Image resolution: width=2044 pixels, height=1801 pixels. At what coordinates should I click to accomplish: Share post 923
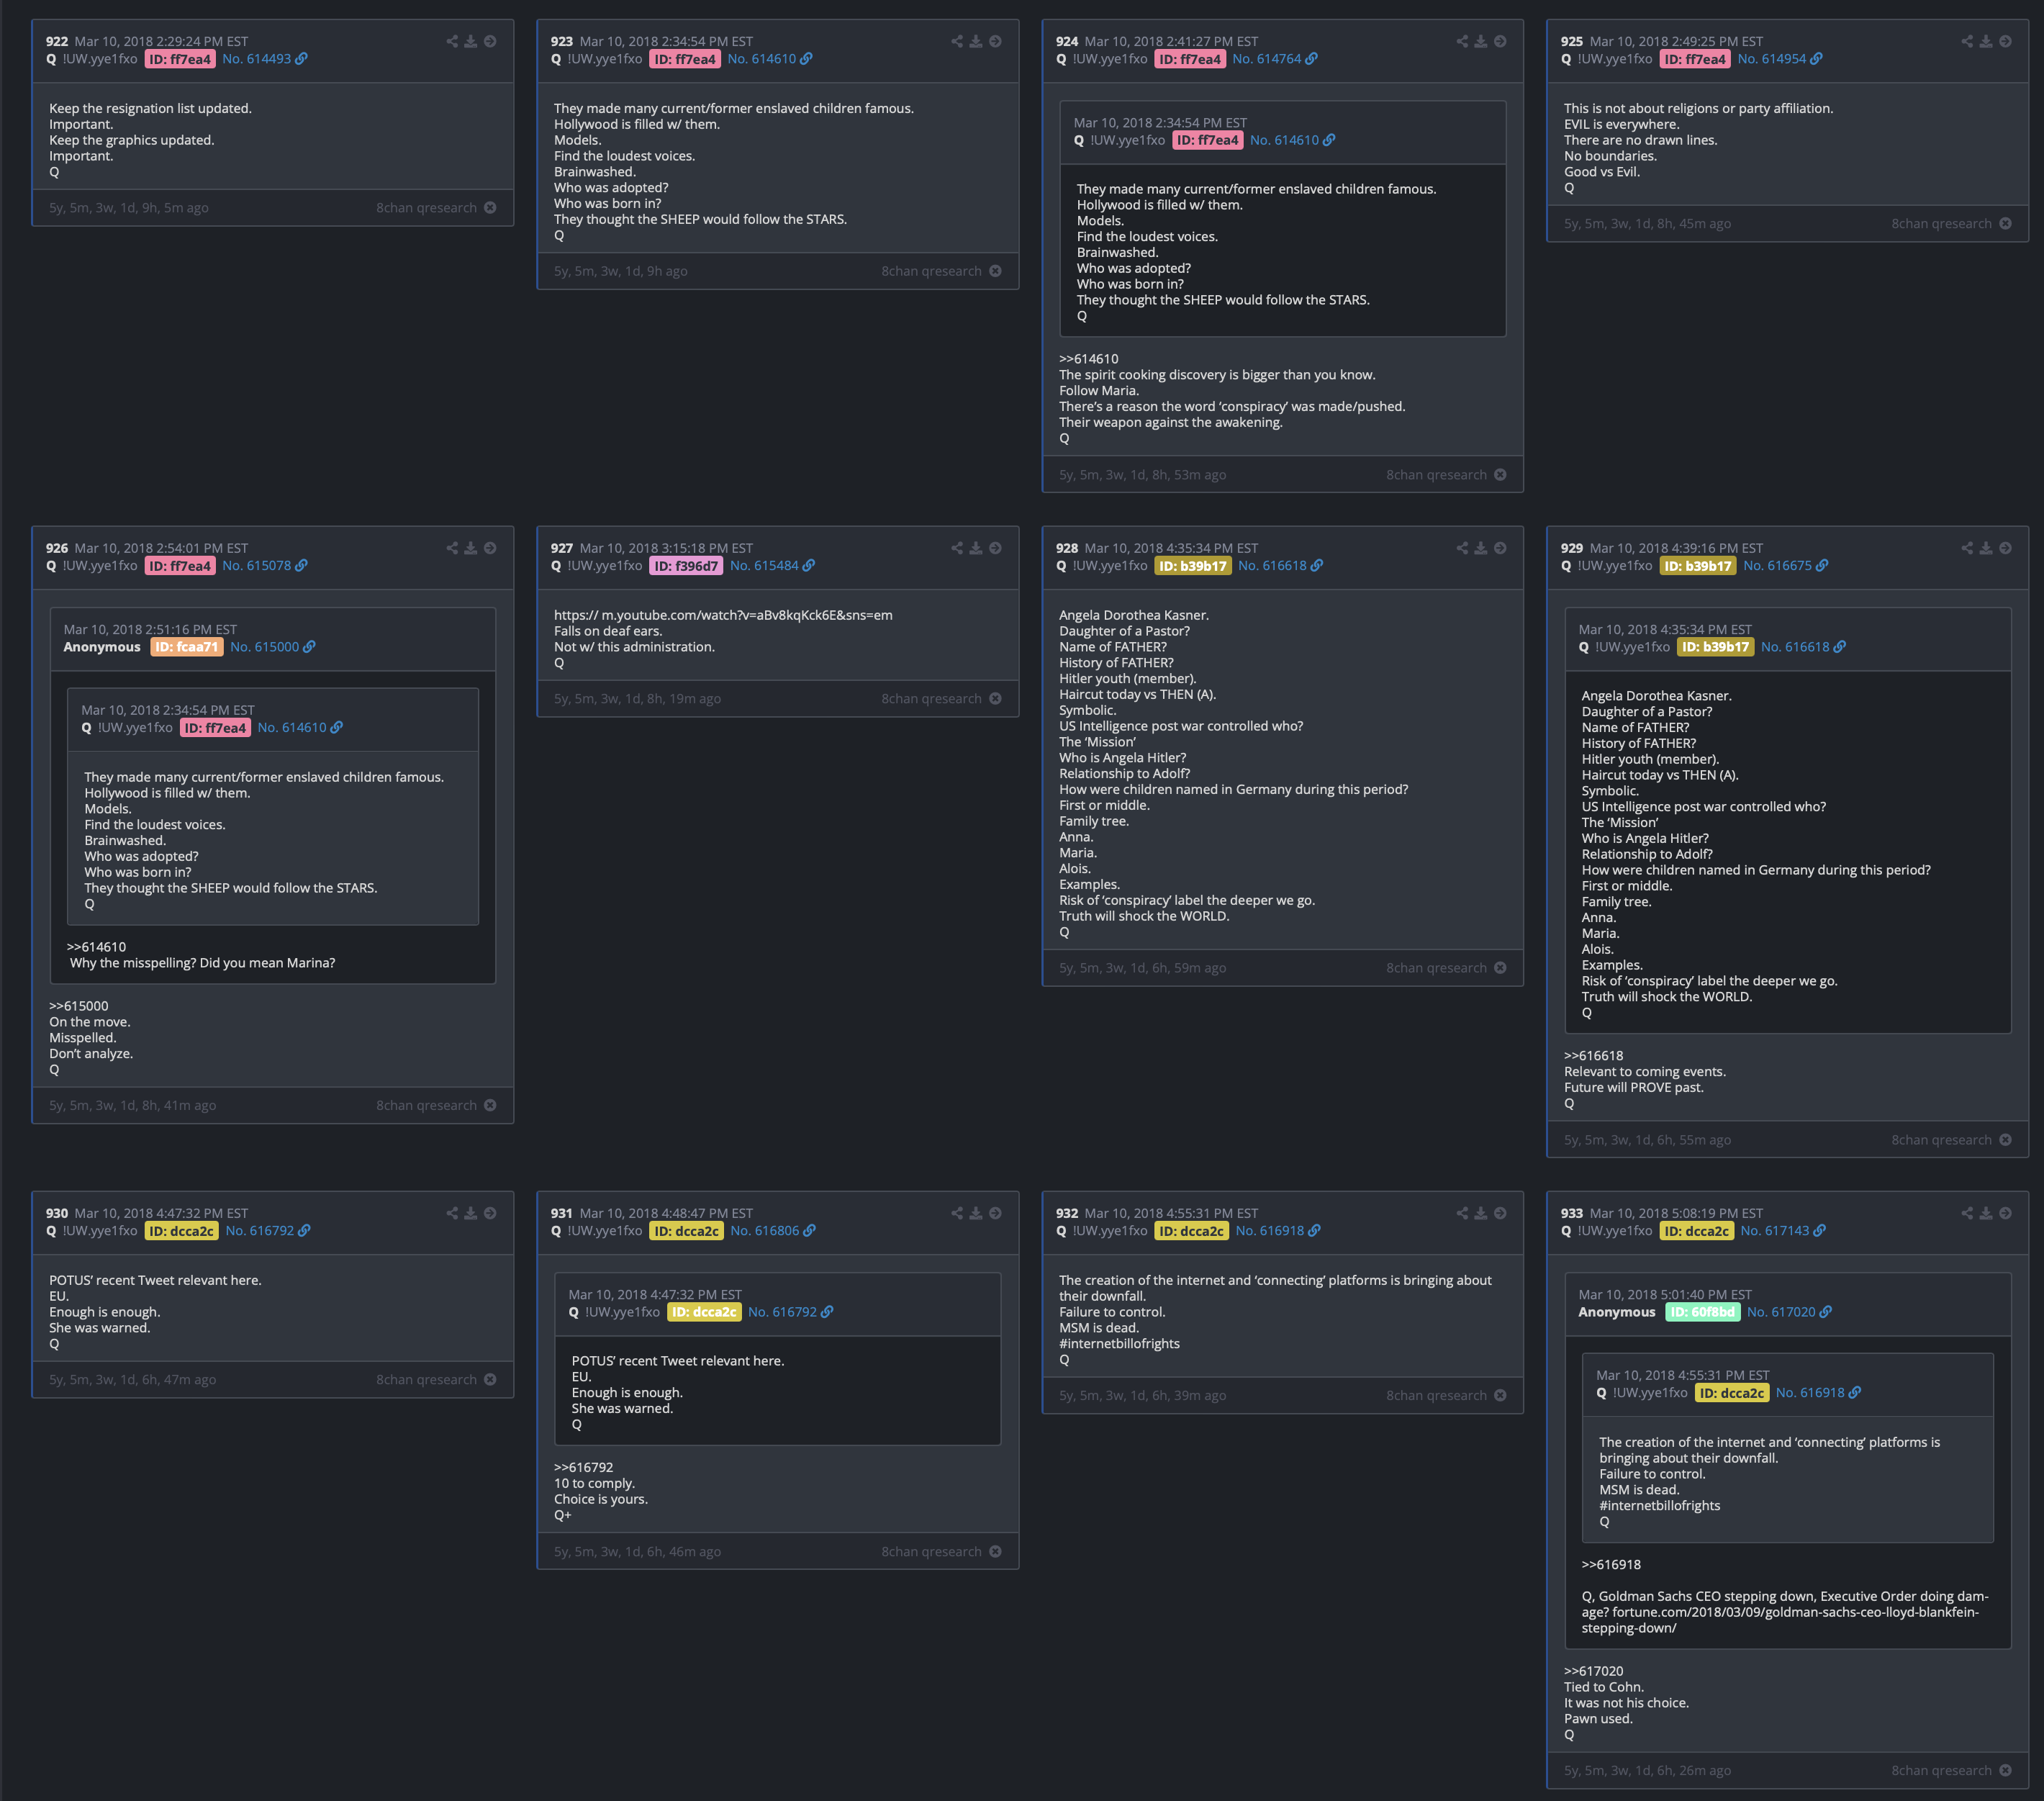(x=957, y=41)
